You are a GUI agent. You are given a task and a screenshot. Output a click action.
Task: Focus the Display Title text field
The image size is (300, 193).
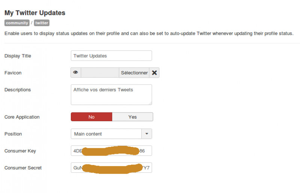tap(111, 56)
